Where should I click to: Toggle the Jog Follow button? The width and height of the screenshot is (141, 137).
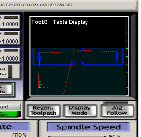117,111
